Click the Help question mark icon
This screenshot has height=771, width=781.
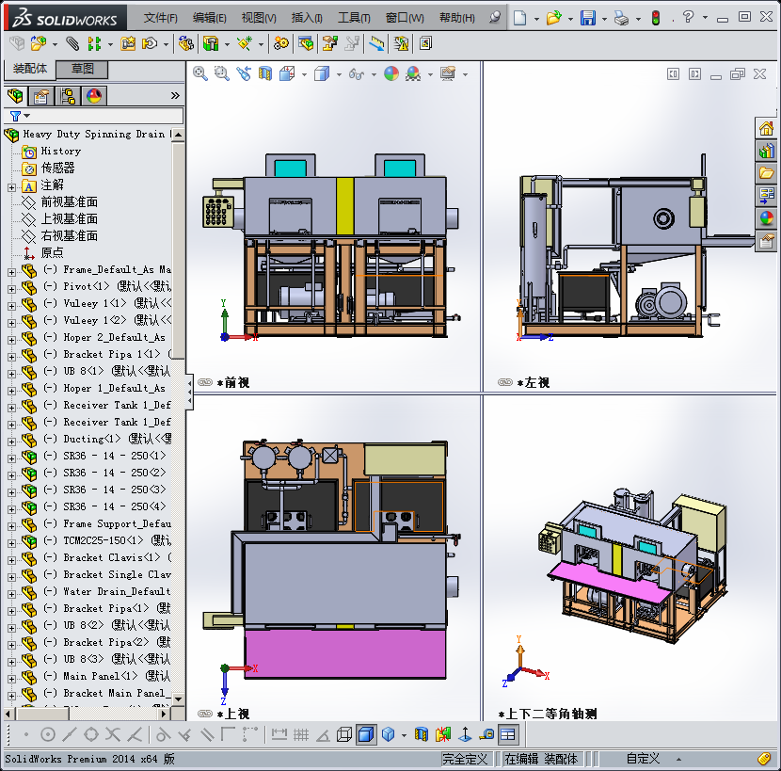coord(689,17)
